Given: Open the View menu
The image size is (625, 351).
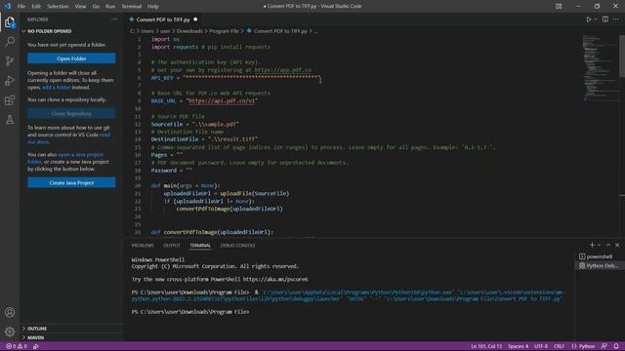Looking at the screenshot, I should click(x=80, y=6).
